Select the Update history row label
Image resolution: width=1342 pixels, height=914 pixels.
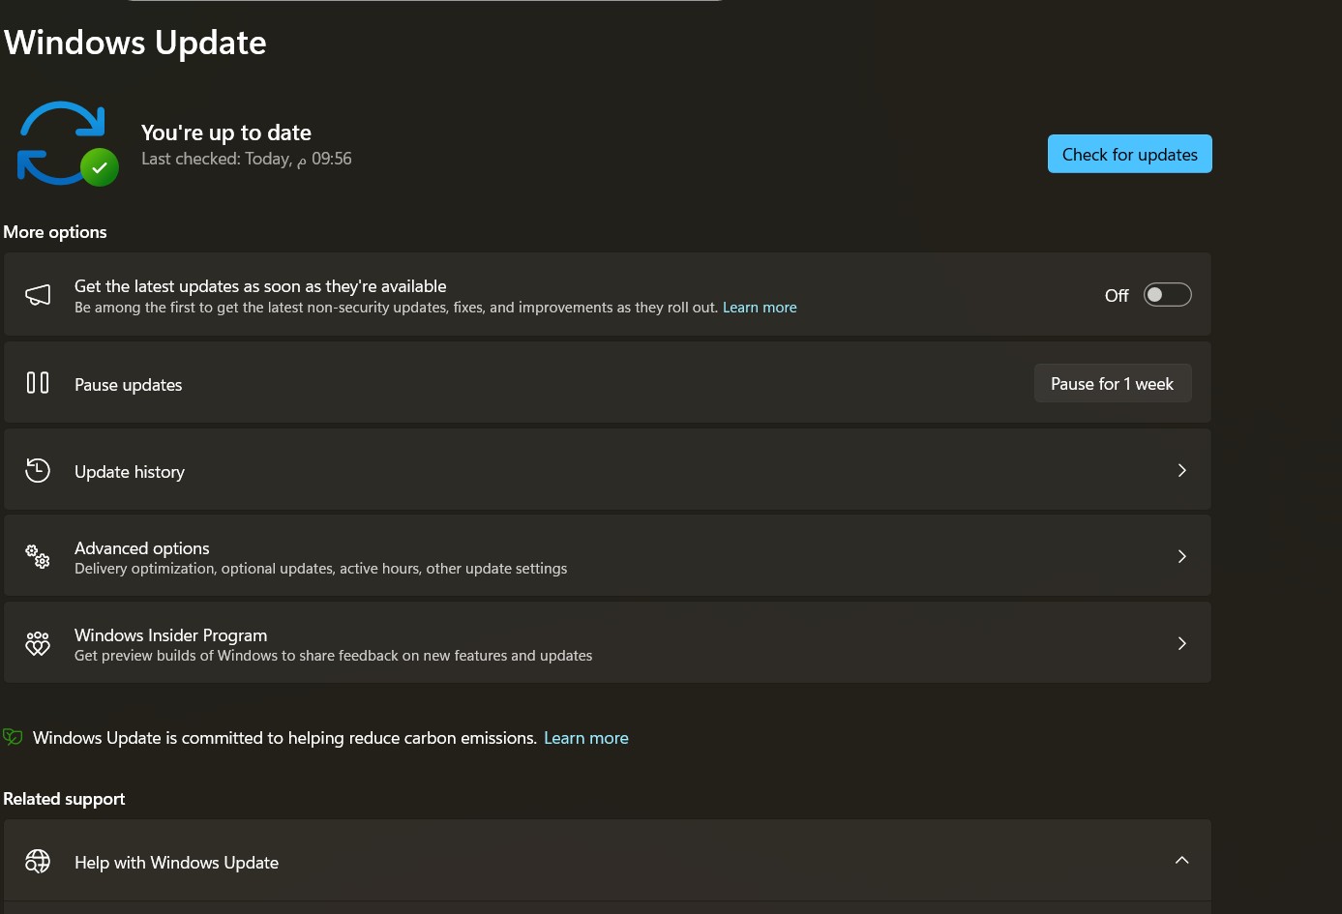coord(130,472)
